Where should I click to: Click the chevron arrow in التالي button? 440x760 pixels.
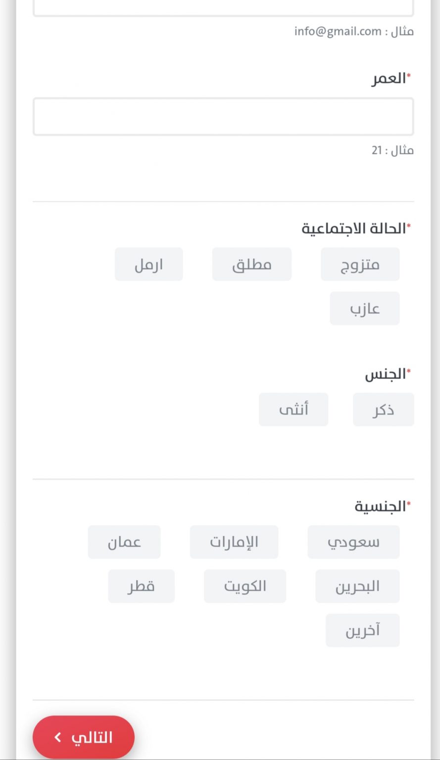(x=58, y=737)
